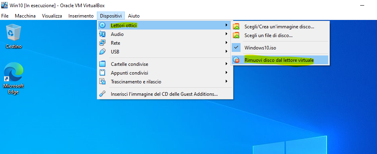Select the Microsoft Edge desktop shortcut
This screenshot has width=377, height=154.
click(14, 78)
